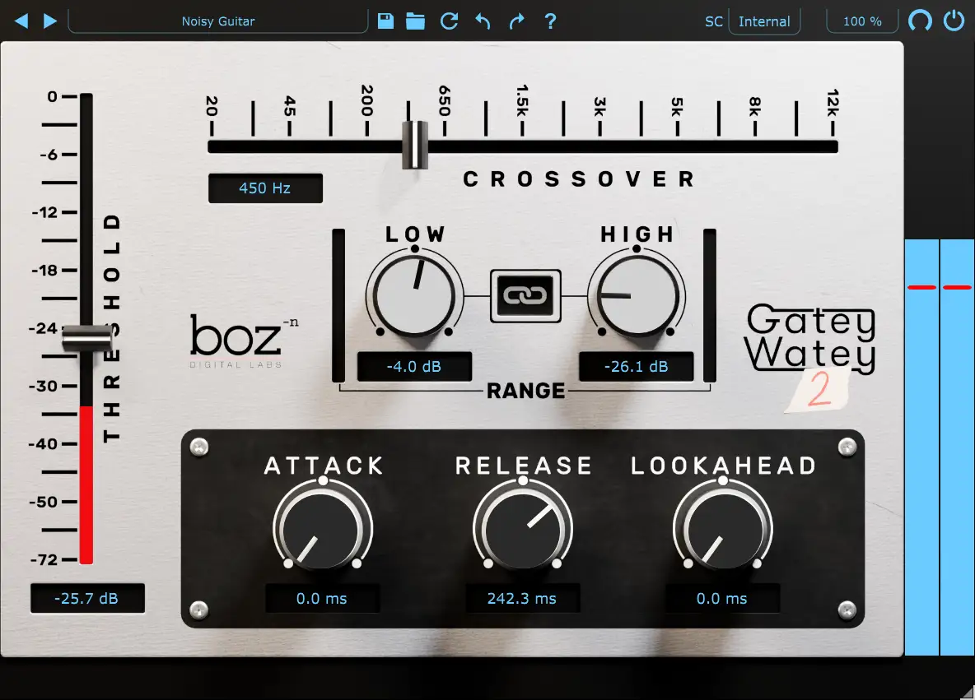
Task: Toggle the plugin power bypass button
Action: (x=954, y=21)
